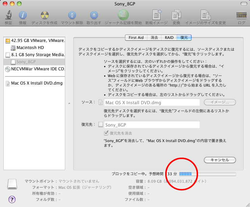Click the Burn disc (ディスクを作成) icon
The height and width of the screenshot is (207, 250).
[x=45, y=15]
